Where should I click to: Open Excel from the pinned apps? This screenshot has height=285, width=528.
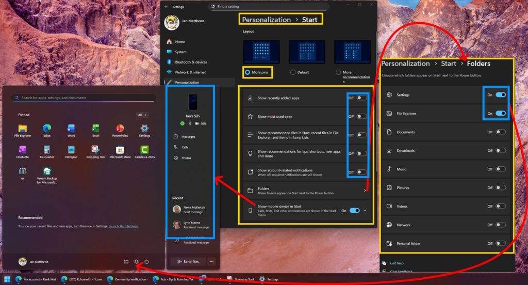pyautogui.click(x=95, y=131)
